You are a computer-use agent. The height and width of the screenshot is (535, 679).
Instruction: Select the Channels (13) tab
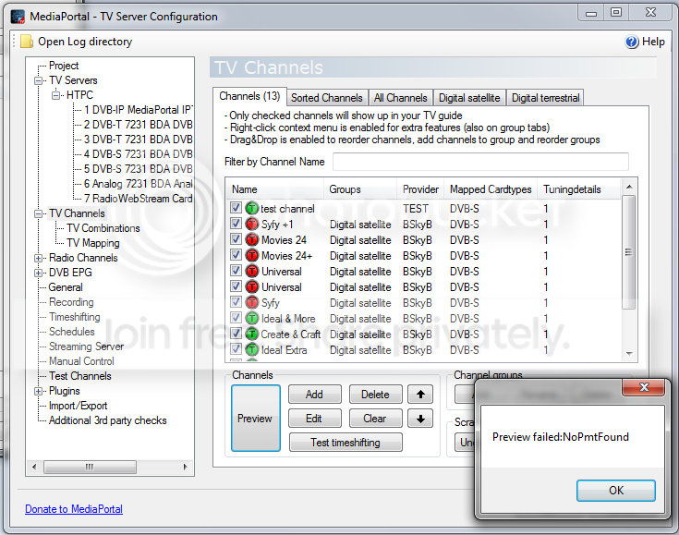point(249,96)
